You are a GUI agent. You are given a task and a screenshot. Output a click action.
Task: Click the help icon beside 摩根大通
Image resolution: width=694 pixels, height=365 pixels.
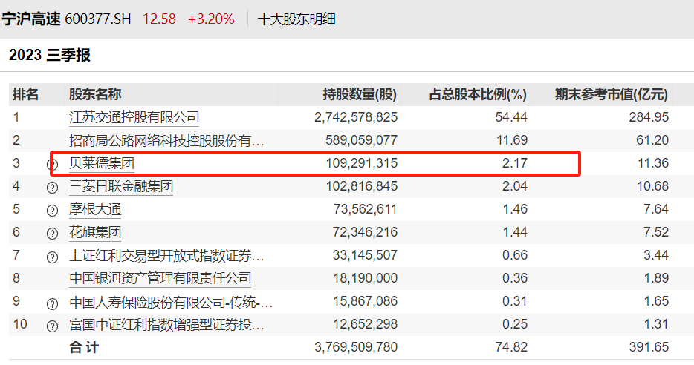[x=52, y=211]
